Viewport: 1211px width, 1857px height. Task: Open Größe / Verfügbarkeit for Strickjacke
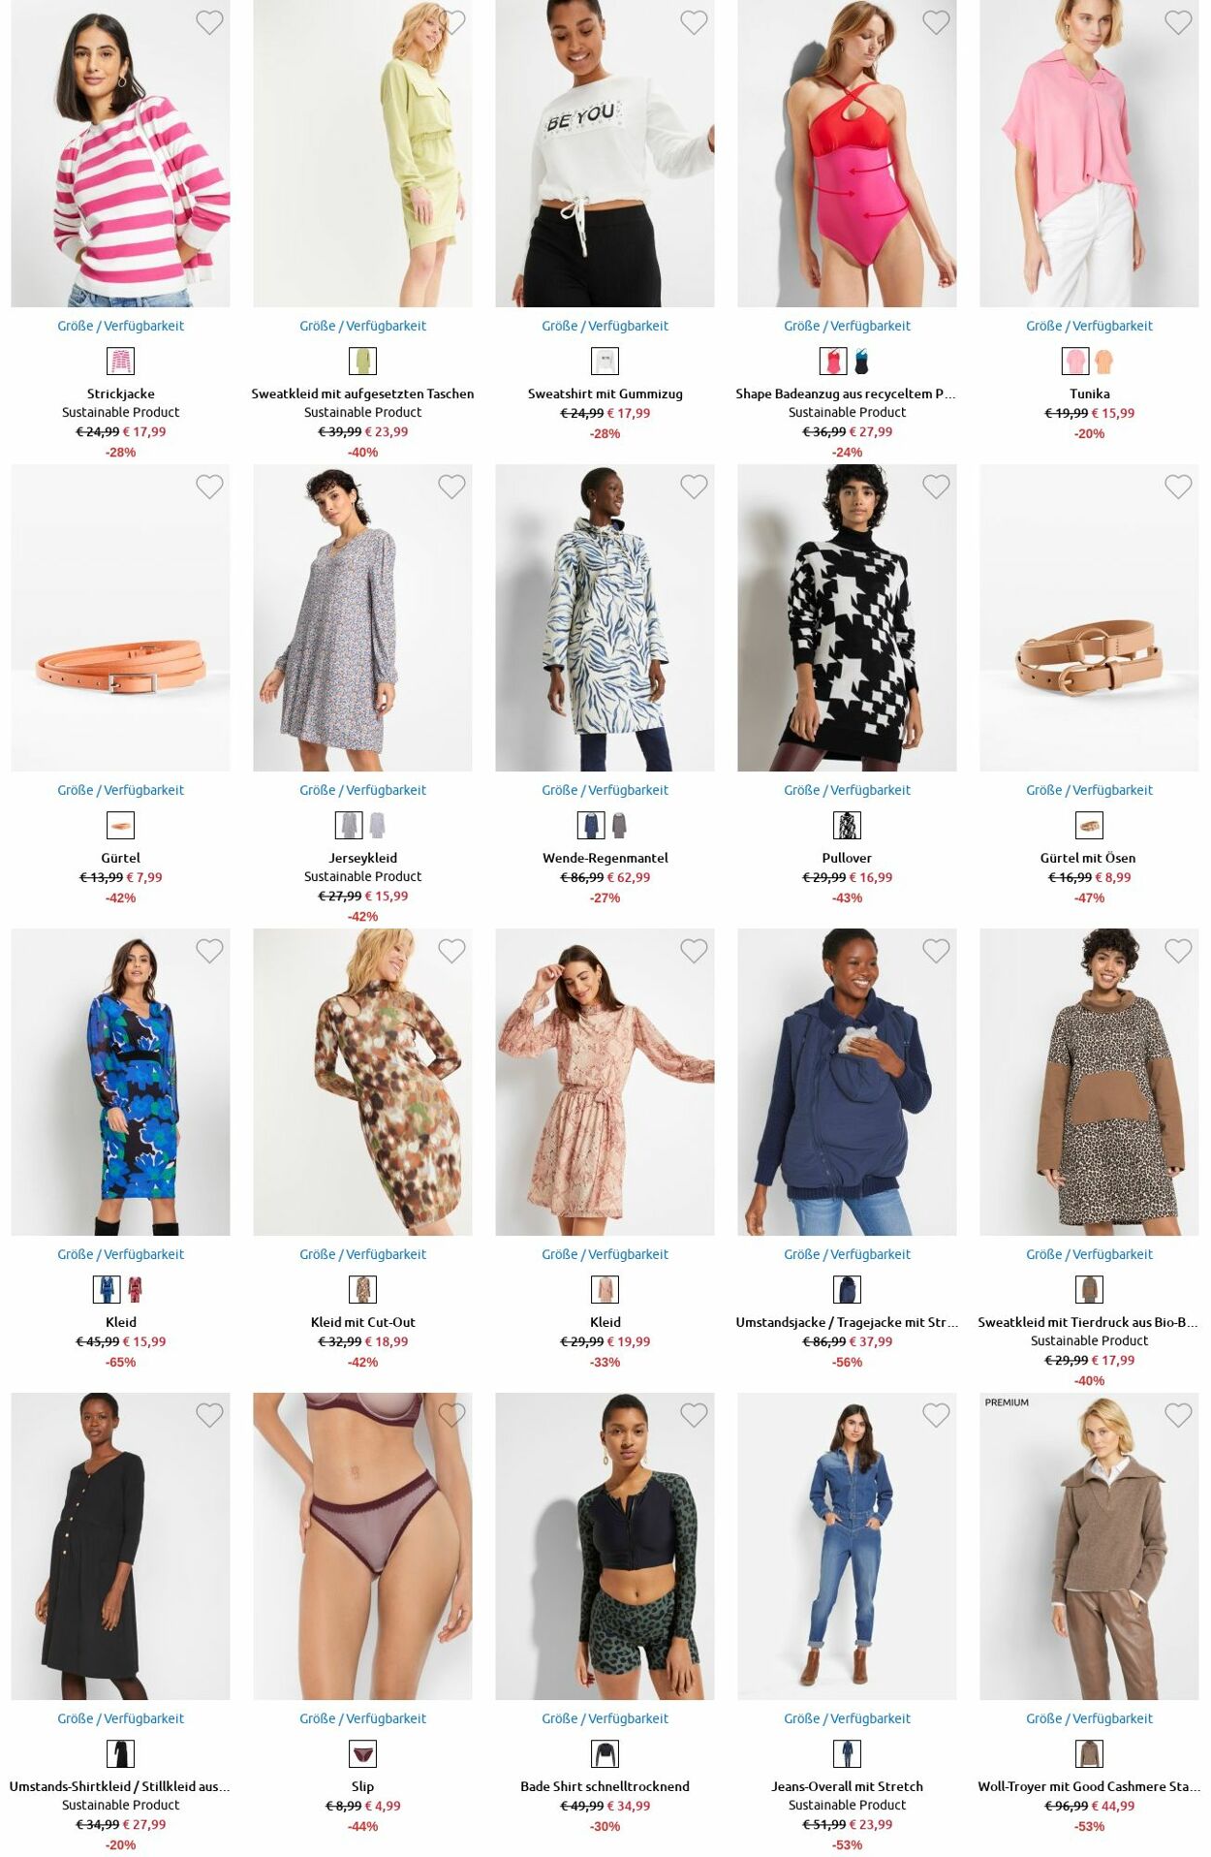pyautogui.click(x=120, y=326)
